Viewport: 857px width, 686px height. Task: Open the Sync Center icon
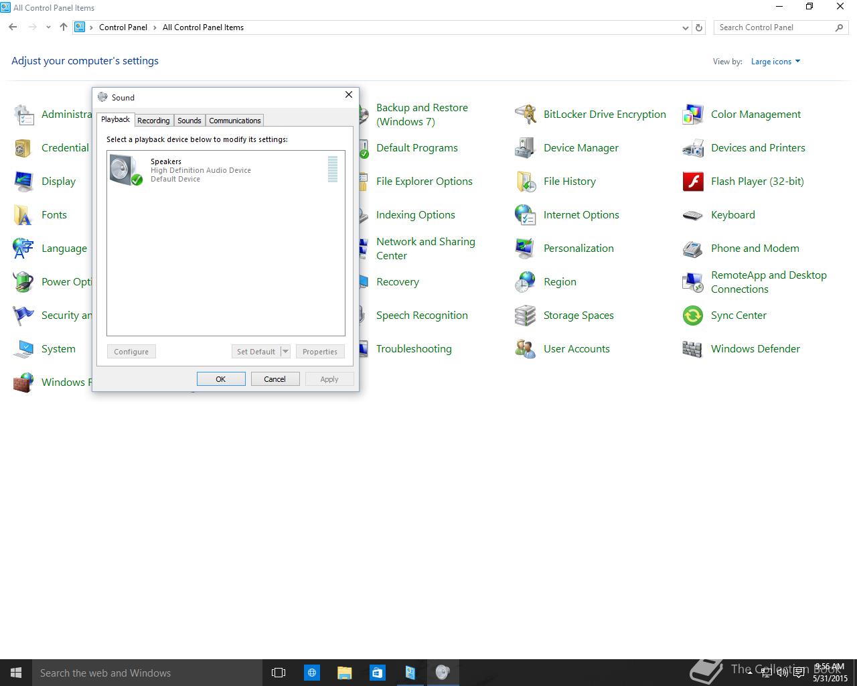coord(692,316)
